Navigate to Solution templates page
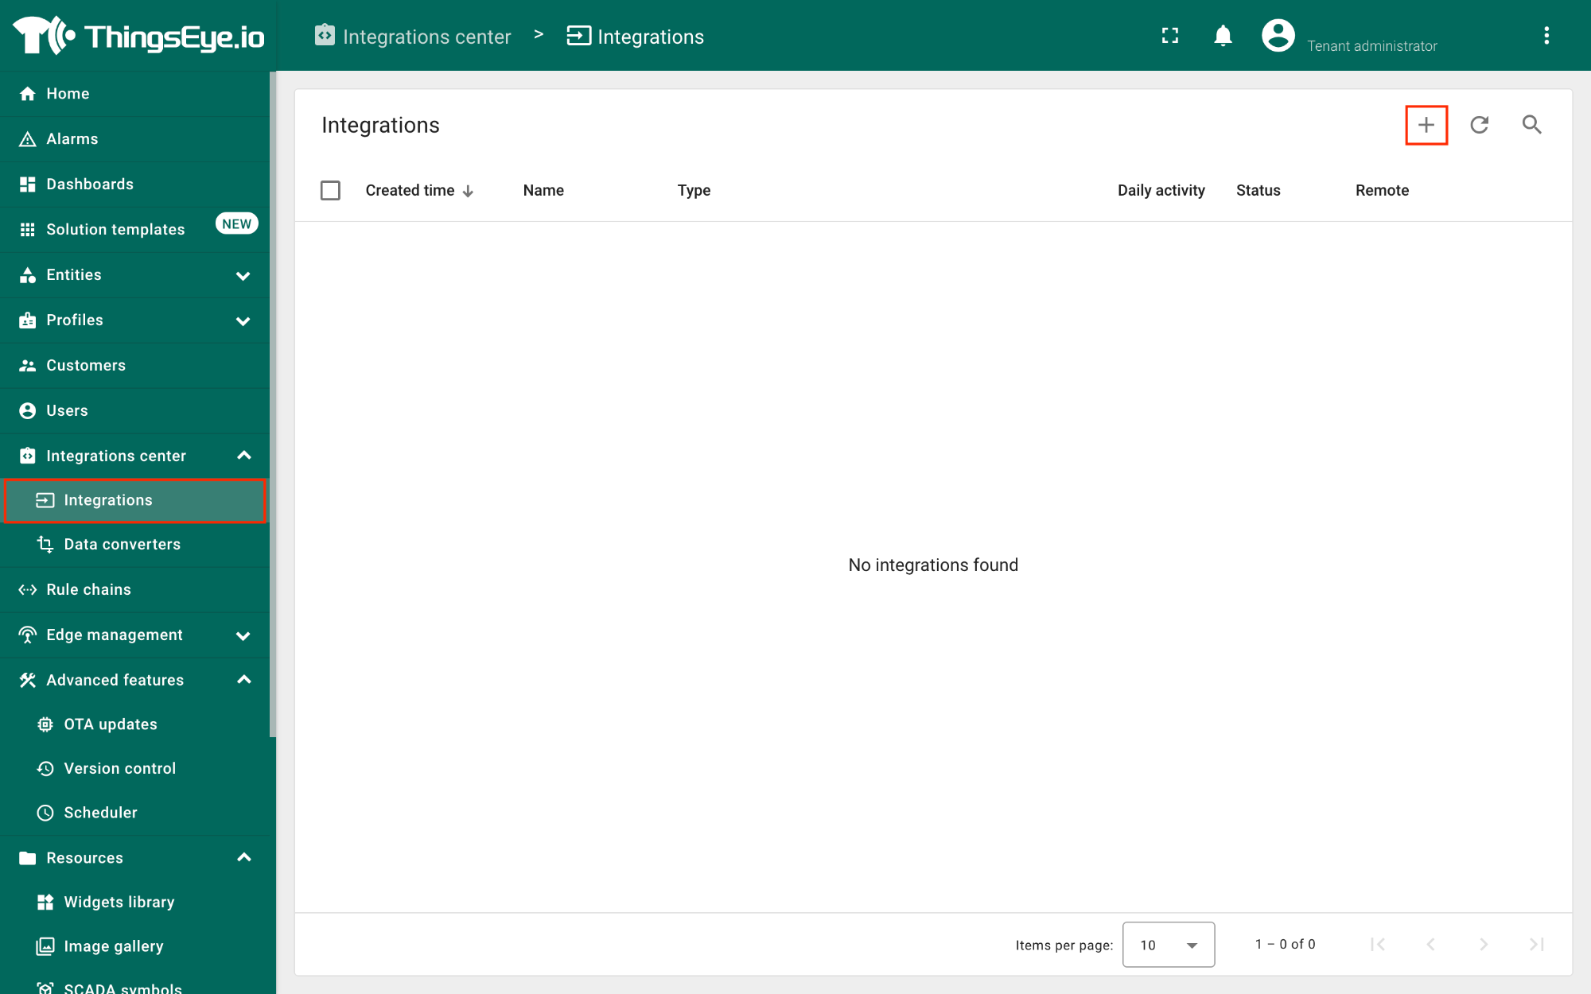Viewport: 1591px width, 994px height. coord(115,228)
